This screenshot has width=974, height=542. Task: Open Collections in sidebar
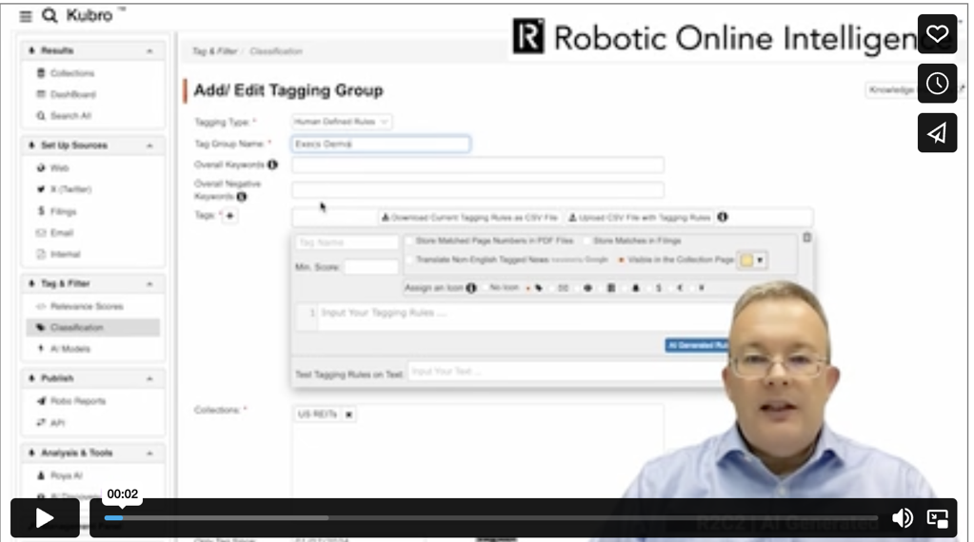coord(66,73)
